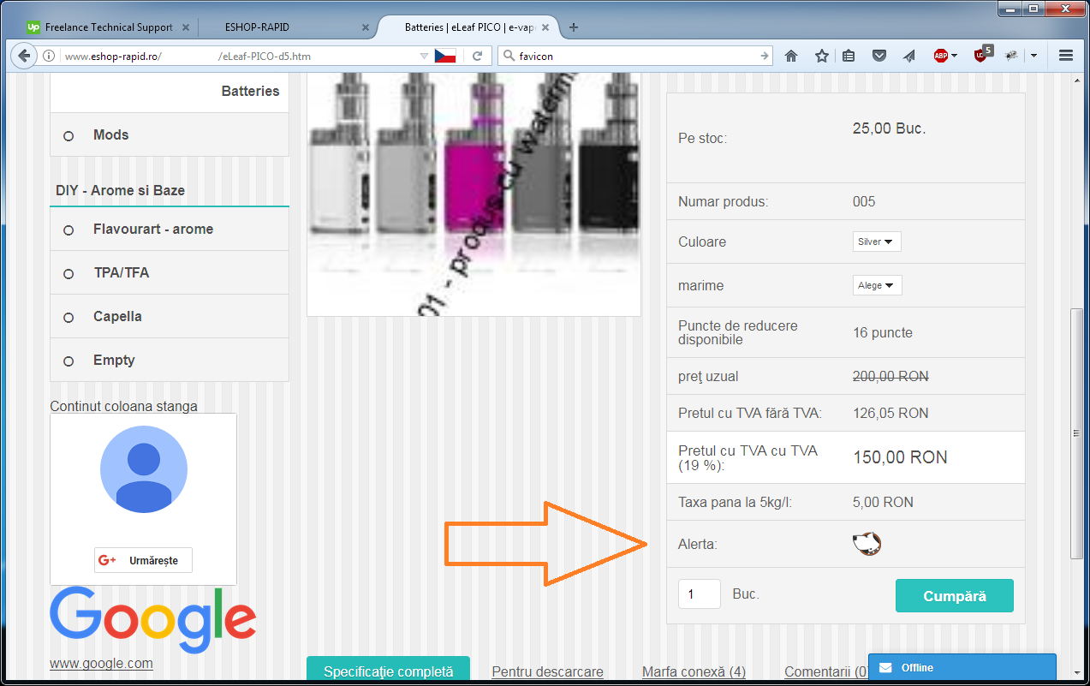1090x686 pixels.
Task: Click the large Google logo
Action: point(153,618)
